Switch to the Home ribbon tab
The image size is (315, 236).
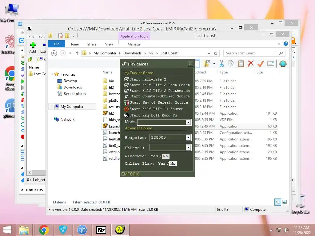point(74,44)
